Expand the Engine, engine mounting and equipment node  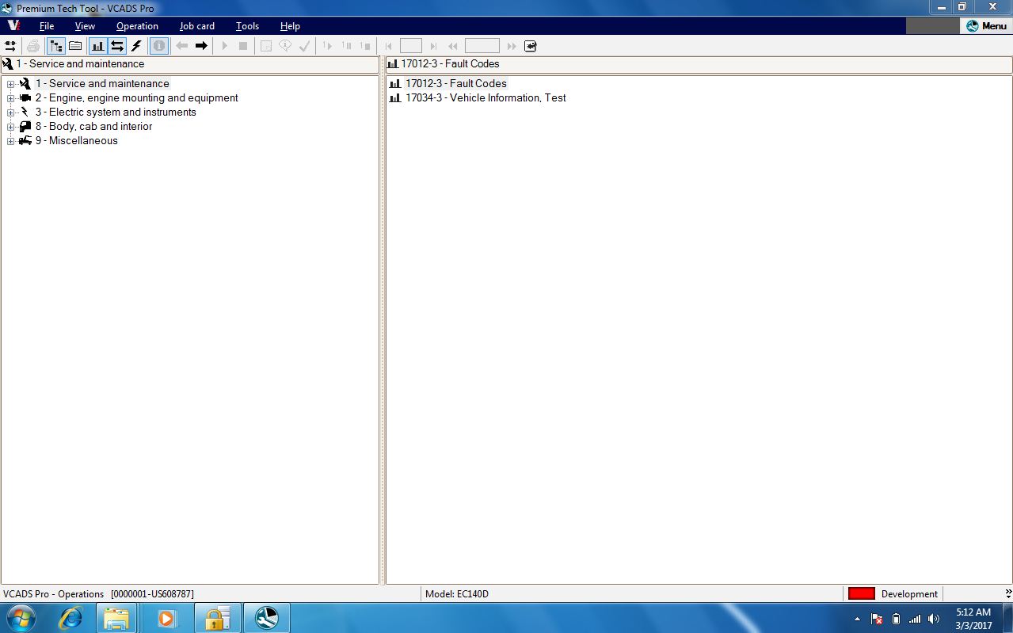coord(10,98)
